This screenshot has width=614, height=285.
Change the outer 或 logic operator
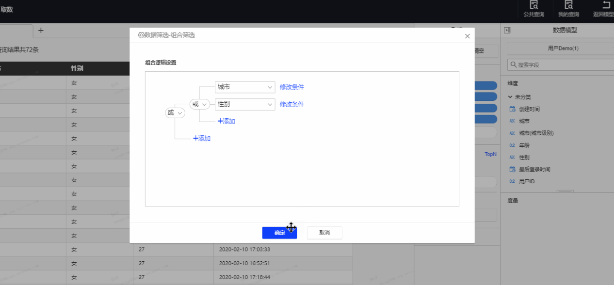175,113
